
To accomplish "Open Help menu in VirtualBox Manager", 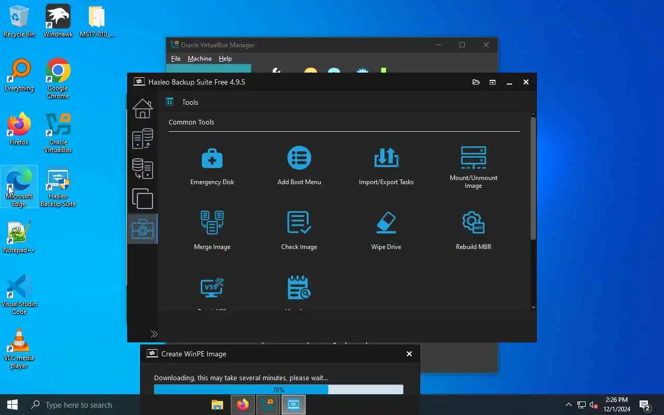I will tap(225, 59).
